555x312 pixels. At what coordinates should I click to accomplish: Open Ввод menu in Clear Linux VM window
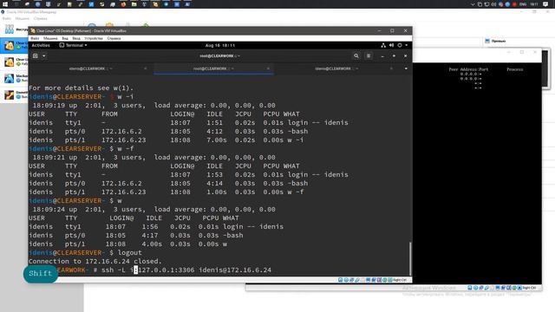(76, 38)
